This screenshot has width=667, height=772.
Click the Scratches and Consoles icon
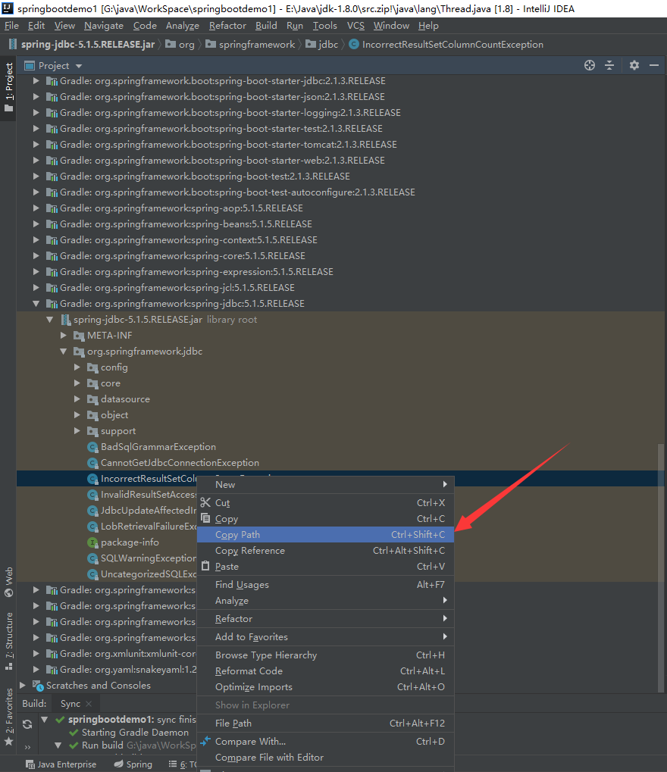(37, 686)
